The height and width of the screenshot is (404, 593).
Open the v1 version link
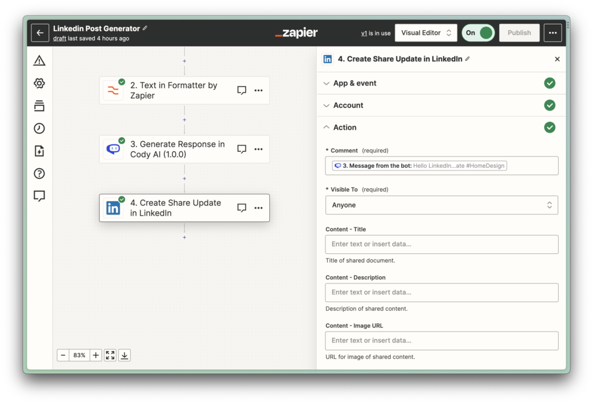(364, 33)
